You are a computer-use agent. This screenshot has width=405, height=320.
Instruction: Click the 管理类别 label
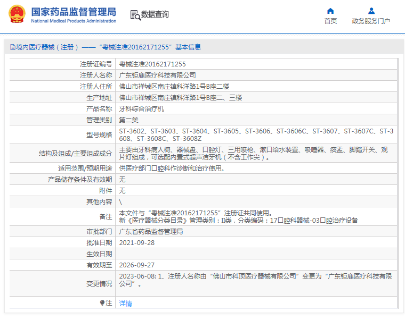[x=99, y=120]
